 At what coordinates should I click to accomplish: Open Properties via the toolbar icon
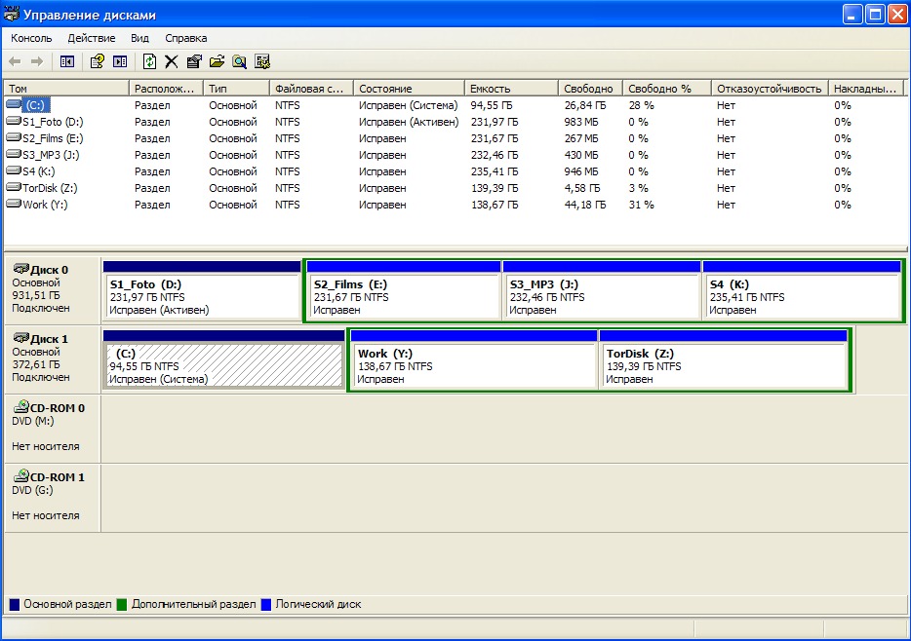point(193,61)
